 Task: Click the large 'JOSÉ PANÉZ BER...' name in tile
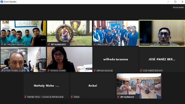pos(162,59)
